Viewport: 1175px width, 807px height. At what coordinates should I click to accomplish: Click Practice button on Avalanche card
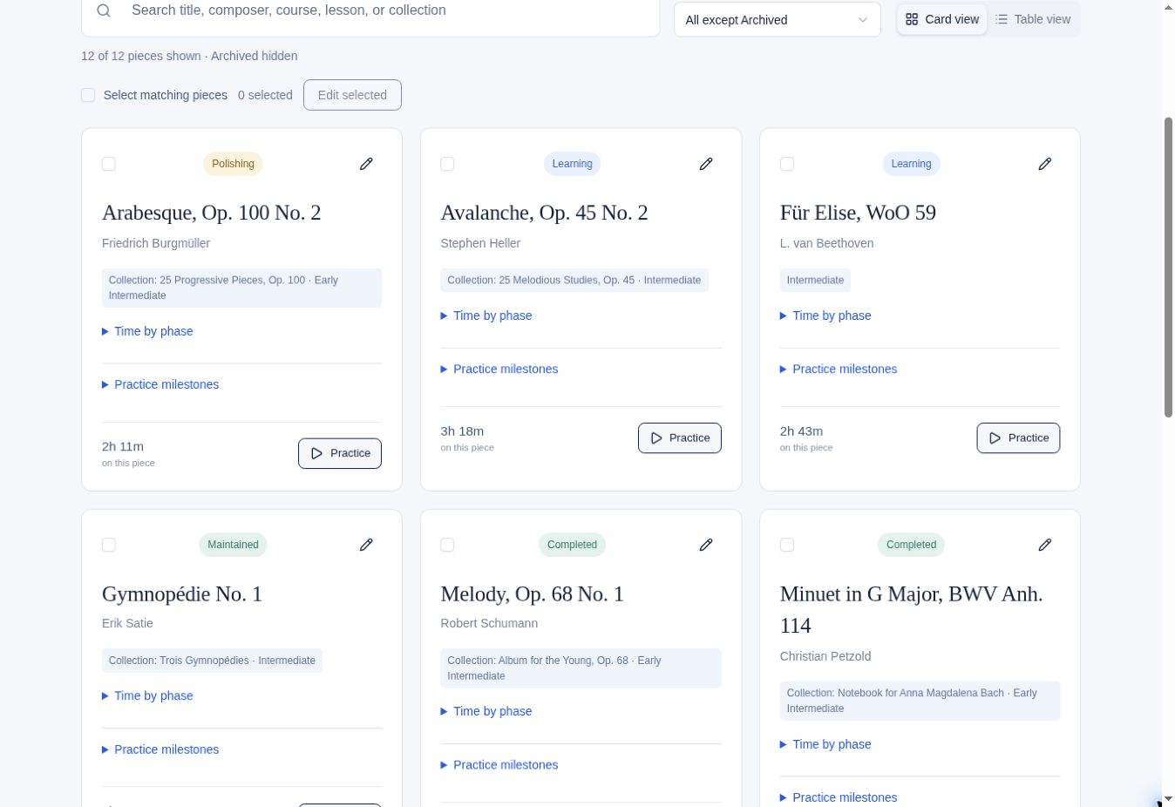[680, 437]
